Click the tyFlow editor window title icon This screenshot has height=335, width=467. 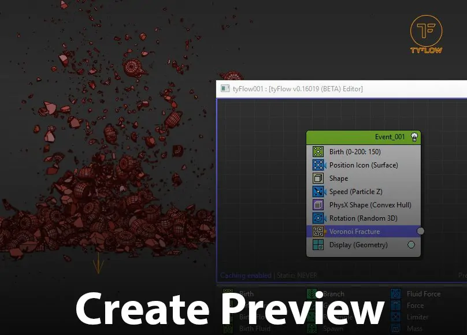[225, 88]
